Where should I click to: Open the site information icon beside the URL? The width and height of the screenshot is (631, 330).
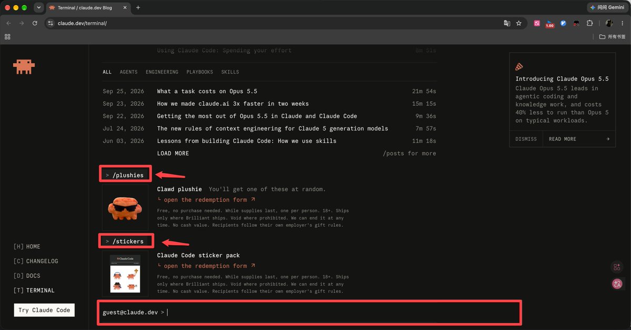50,23
